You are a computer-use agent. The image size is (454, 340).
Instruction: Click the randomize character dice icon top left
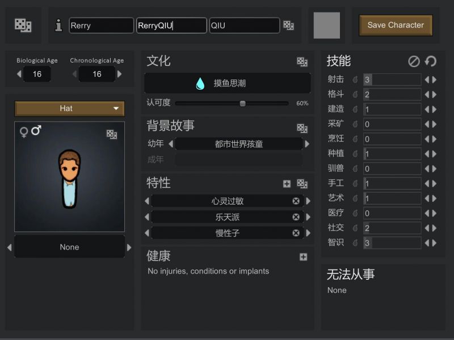pyautogui.click(x=23, y=24)
